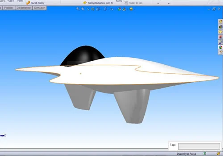Click the yellow tag icon in status bar
The width and height of the screenshot is (223, 156).
click(218, 153)
